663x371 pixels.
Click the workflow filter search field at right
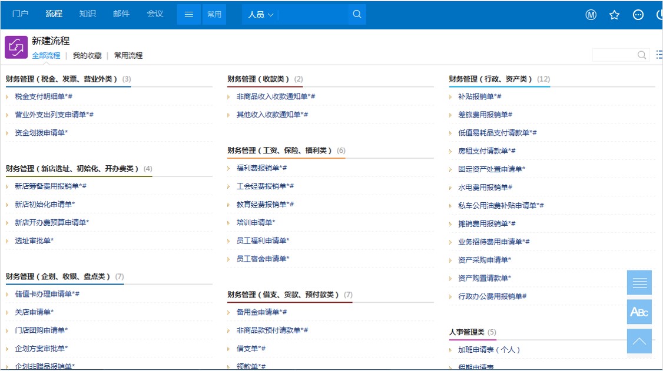(x=614, y=55)
